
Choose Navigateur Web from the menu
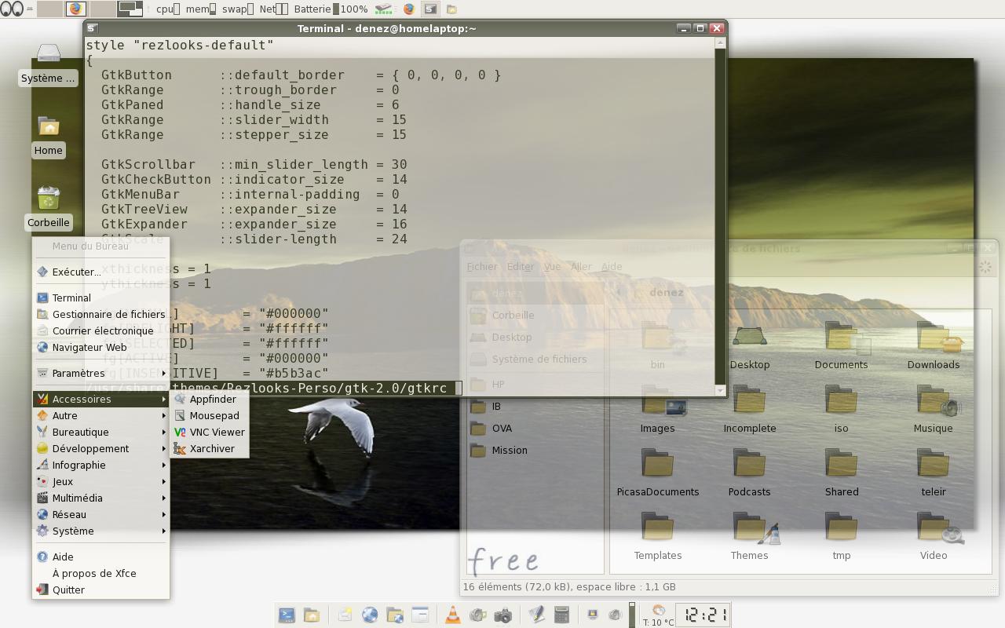[x=100, y=347]
